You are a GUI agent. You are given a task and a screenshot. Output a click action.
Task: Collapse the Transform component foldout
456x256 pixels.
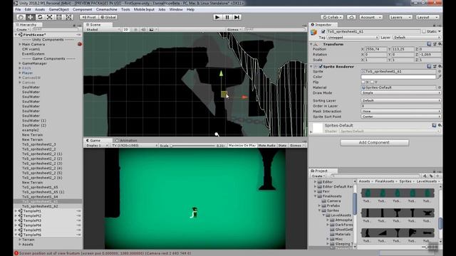[311, 44]
